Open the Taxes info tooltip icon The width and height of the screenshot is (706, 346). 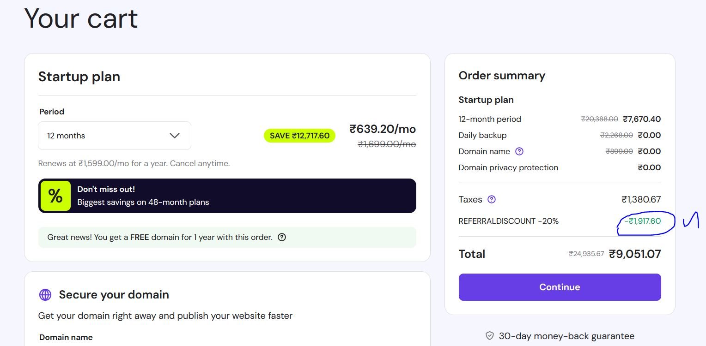492,199
